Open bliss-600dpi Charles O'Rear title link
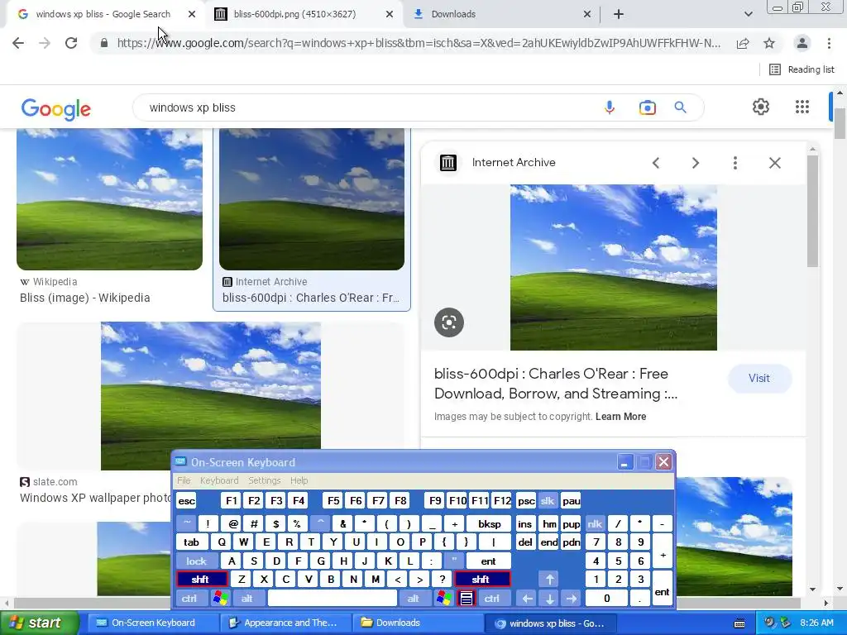Image resolution: width=847 pixels, height=635 pixels. pyautogui.click(x=555, y=384)
